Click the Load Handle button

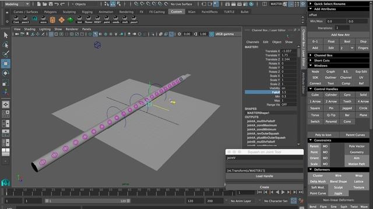(264, 176)
